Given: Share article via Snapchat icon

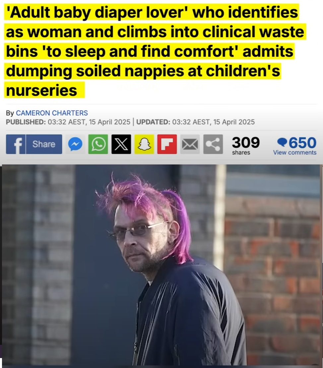Looking at the screenshot, I should click(x=144, y=144).
